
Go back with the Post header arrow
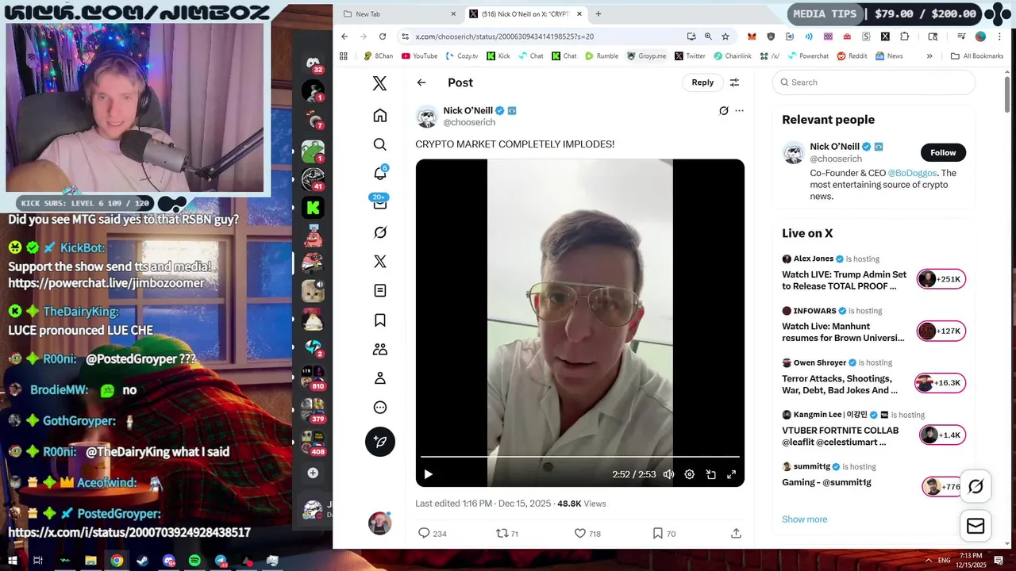coord(421,82)
